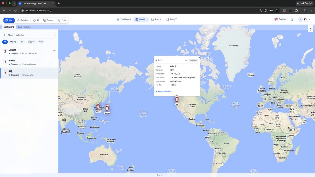The height and width of the screenshot is (177, 315).
Task: Click the K user avatar
Action: click(x=300, y=19)
